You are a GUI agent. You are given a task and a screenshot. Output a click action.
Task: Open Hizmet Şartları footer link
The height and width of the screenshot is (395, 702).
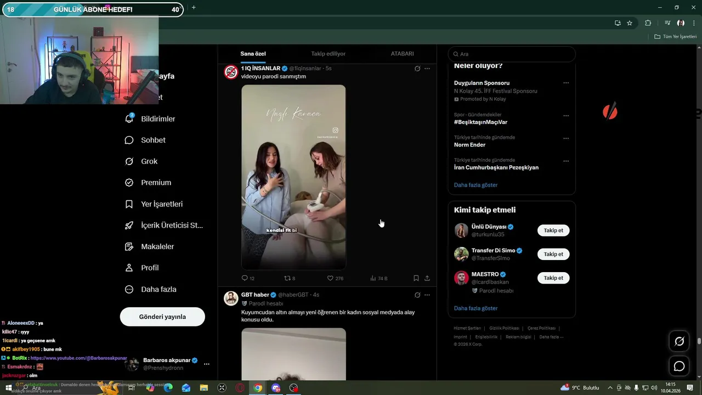click(467, 328)
